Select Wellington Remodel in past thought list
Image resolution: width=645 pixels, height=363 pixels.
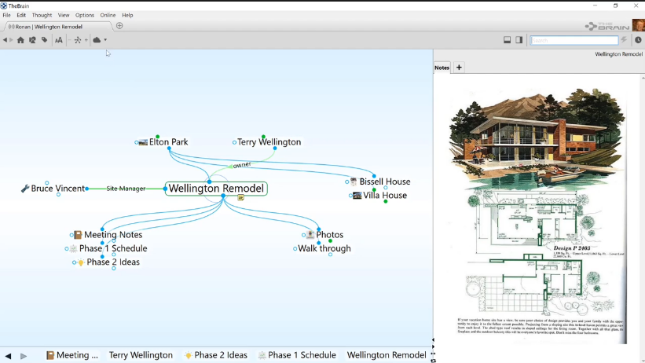pos(387,355)
